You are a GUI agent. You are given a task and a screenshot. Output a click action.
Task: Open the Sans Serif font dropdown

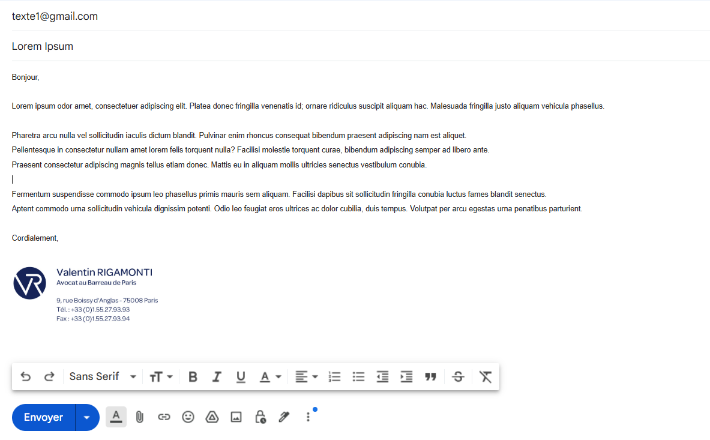[x=103, y=376]
